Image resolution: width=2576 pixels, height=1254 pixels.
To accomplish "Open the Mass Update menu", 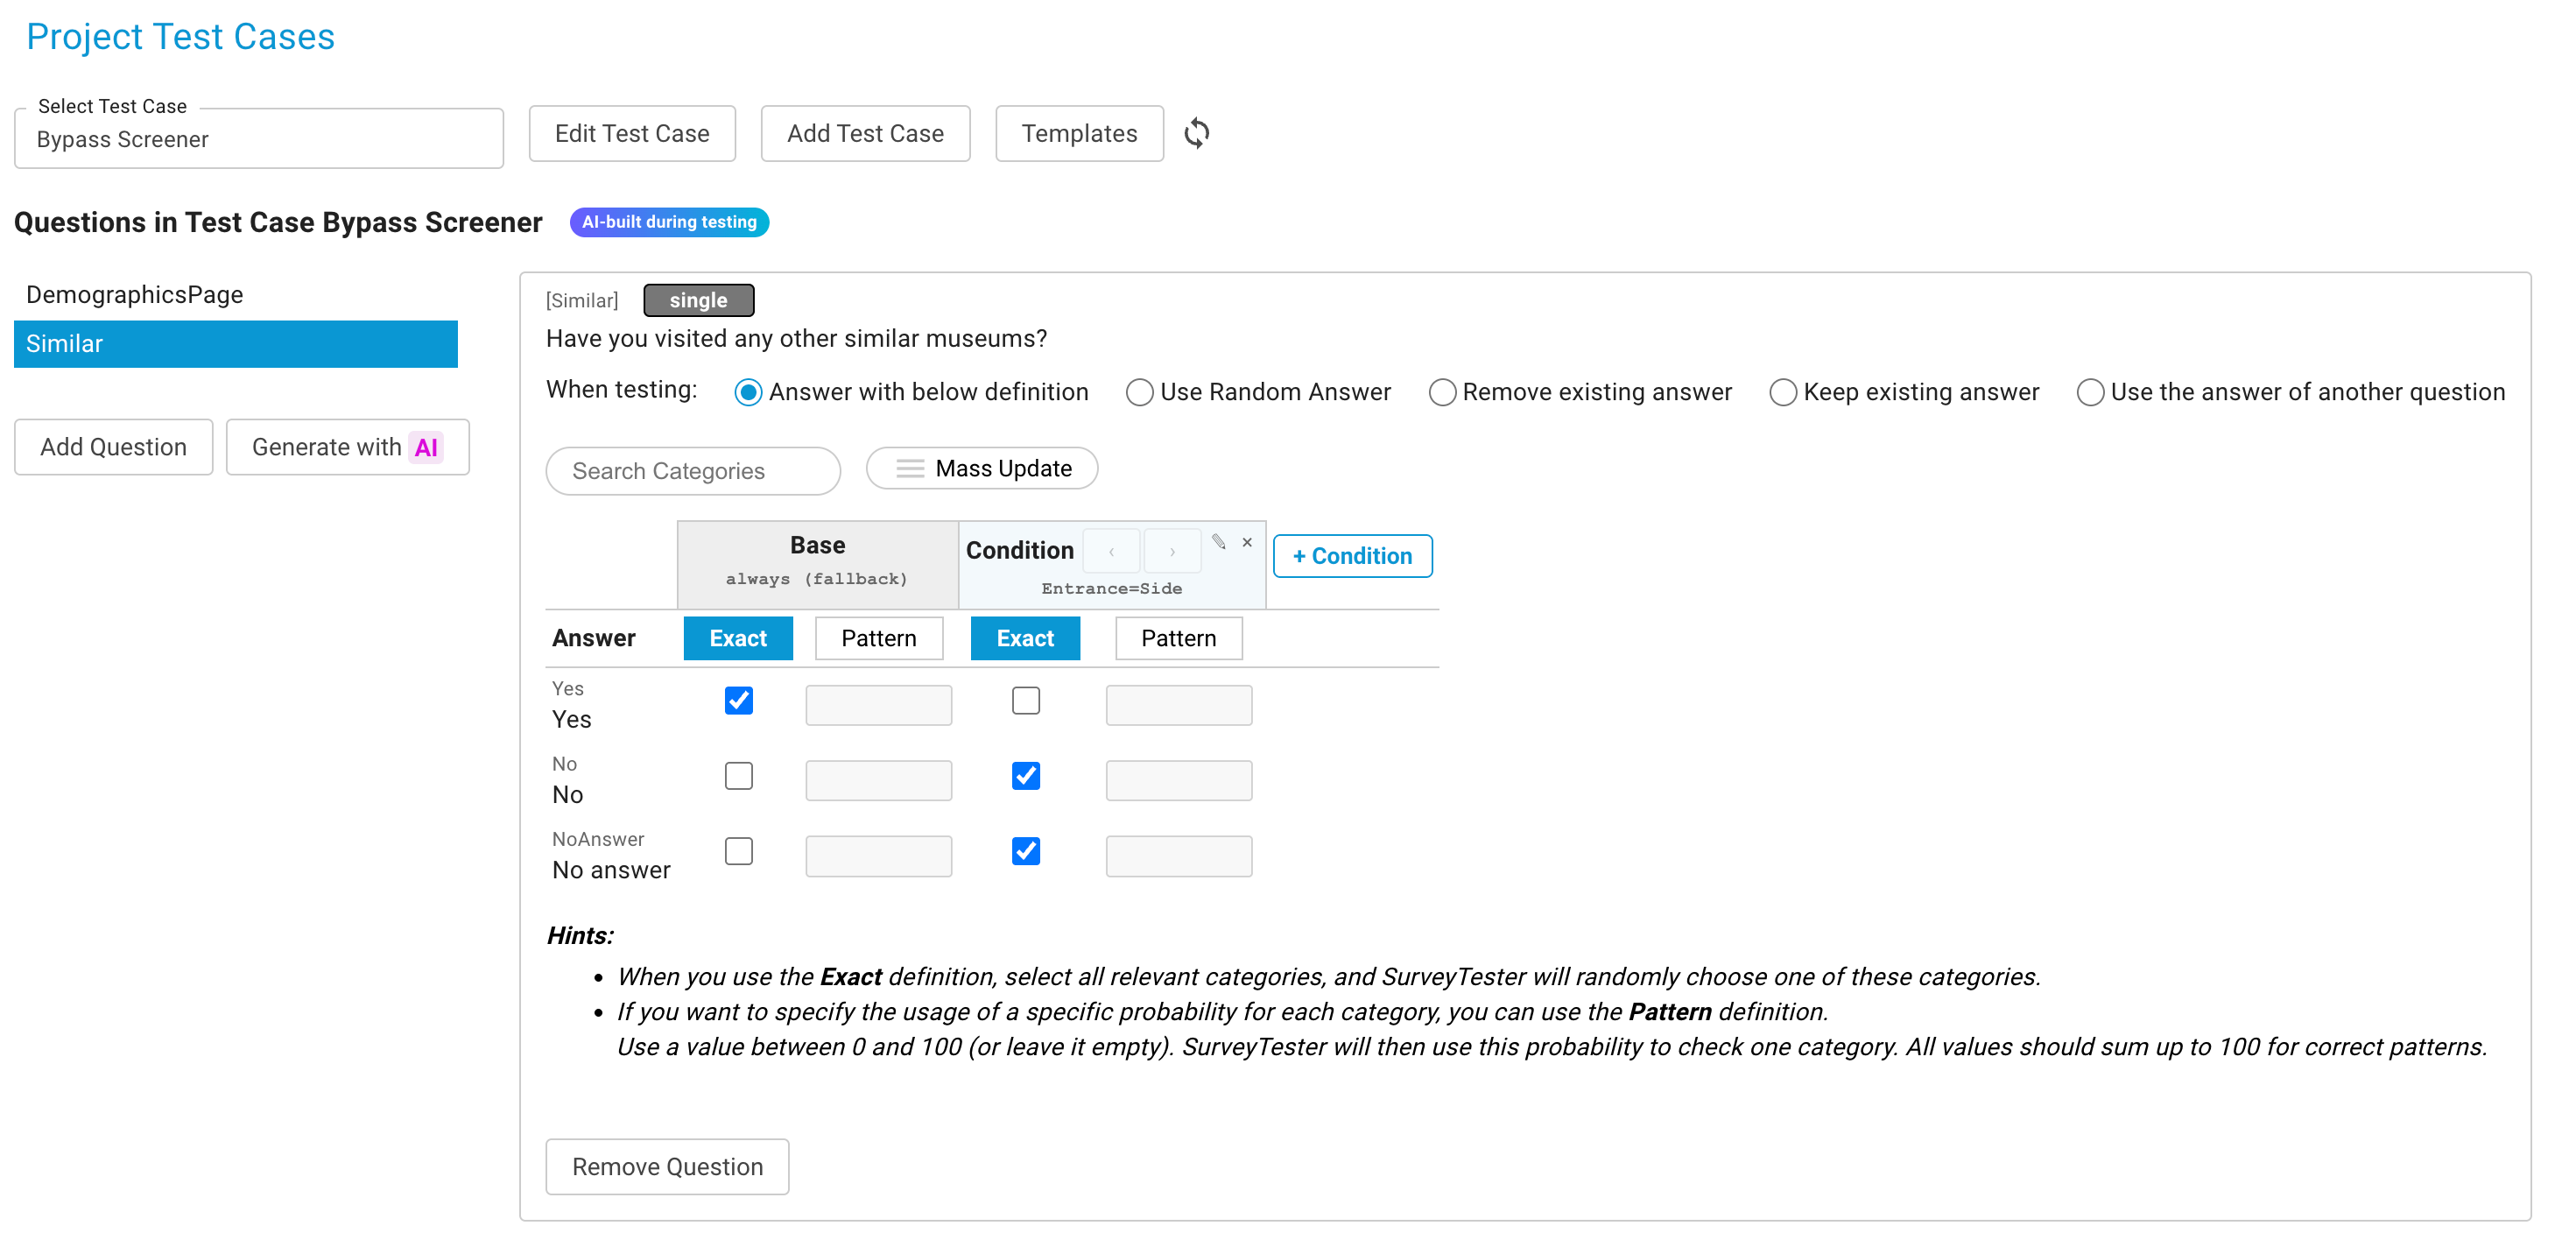I will pyautogui.click(x=982, y=468).
